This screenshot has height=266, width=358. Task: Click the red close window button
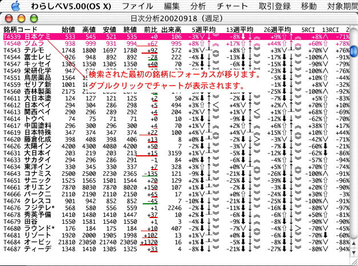9,18
